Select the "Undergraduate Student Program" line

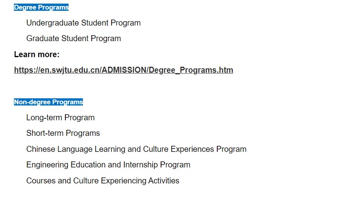pos(83,23)
